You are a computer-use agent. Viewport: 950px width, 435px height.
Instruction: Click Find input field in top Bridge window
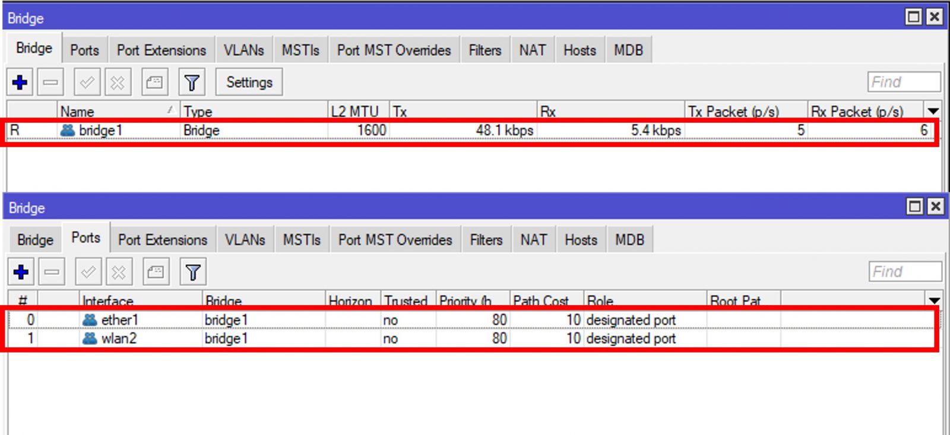coord(904,82)
